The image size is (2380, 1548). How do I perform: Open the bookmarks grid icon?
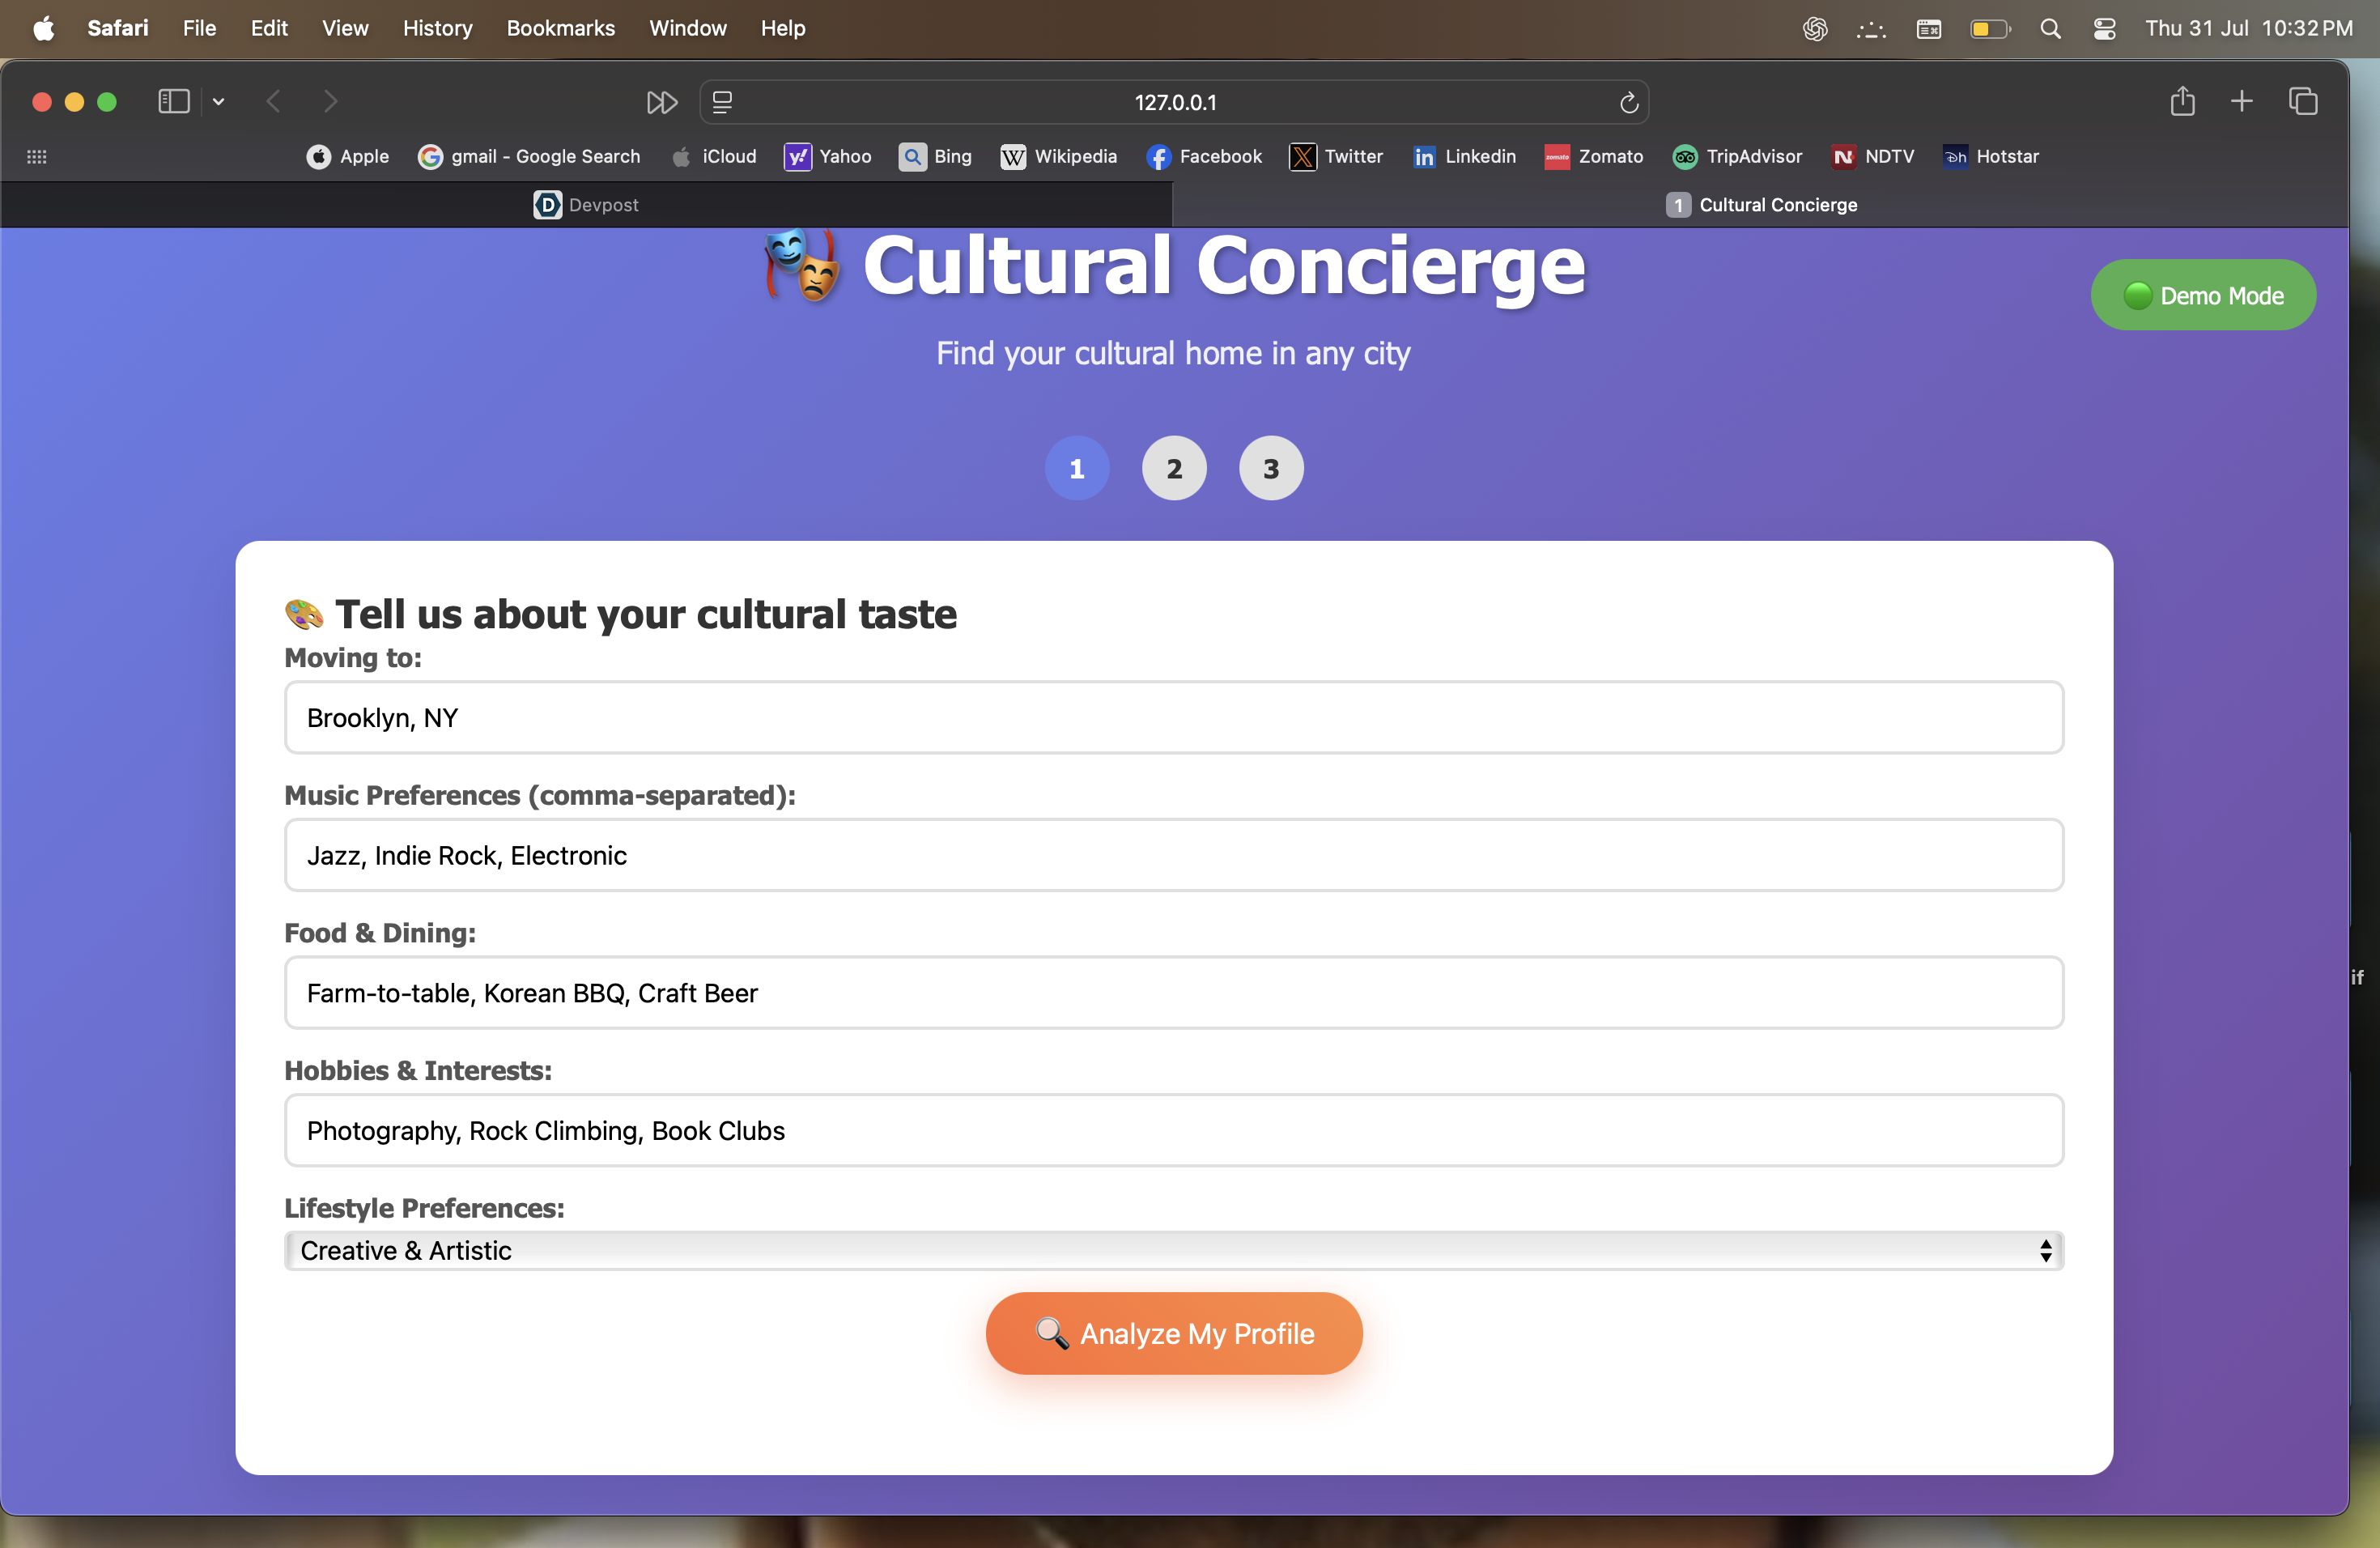click(x=37, y=157)
